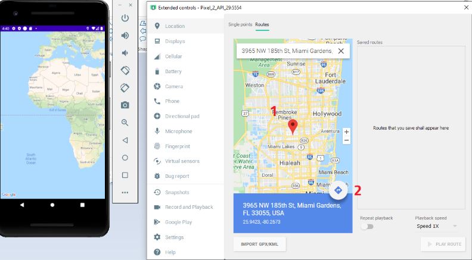Open the Camera section

pos(185,86)
